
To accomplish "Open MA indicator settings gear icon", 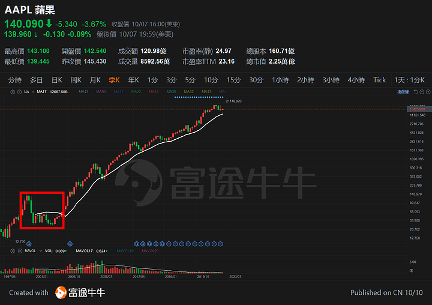I will 13,92.
